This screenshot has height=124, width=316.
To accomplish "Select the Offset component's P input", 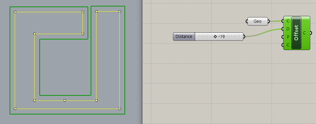I will point(288,37).
